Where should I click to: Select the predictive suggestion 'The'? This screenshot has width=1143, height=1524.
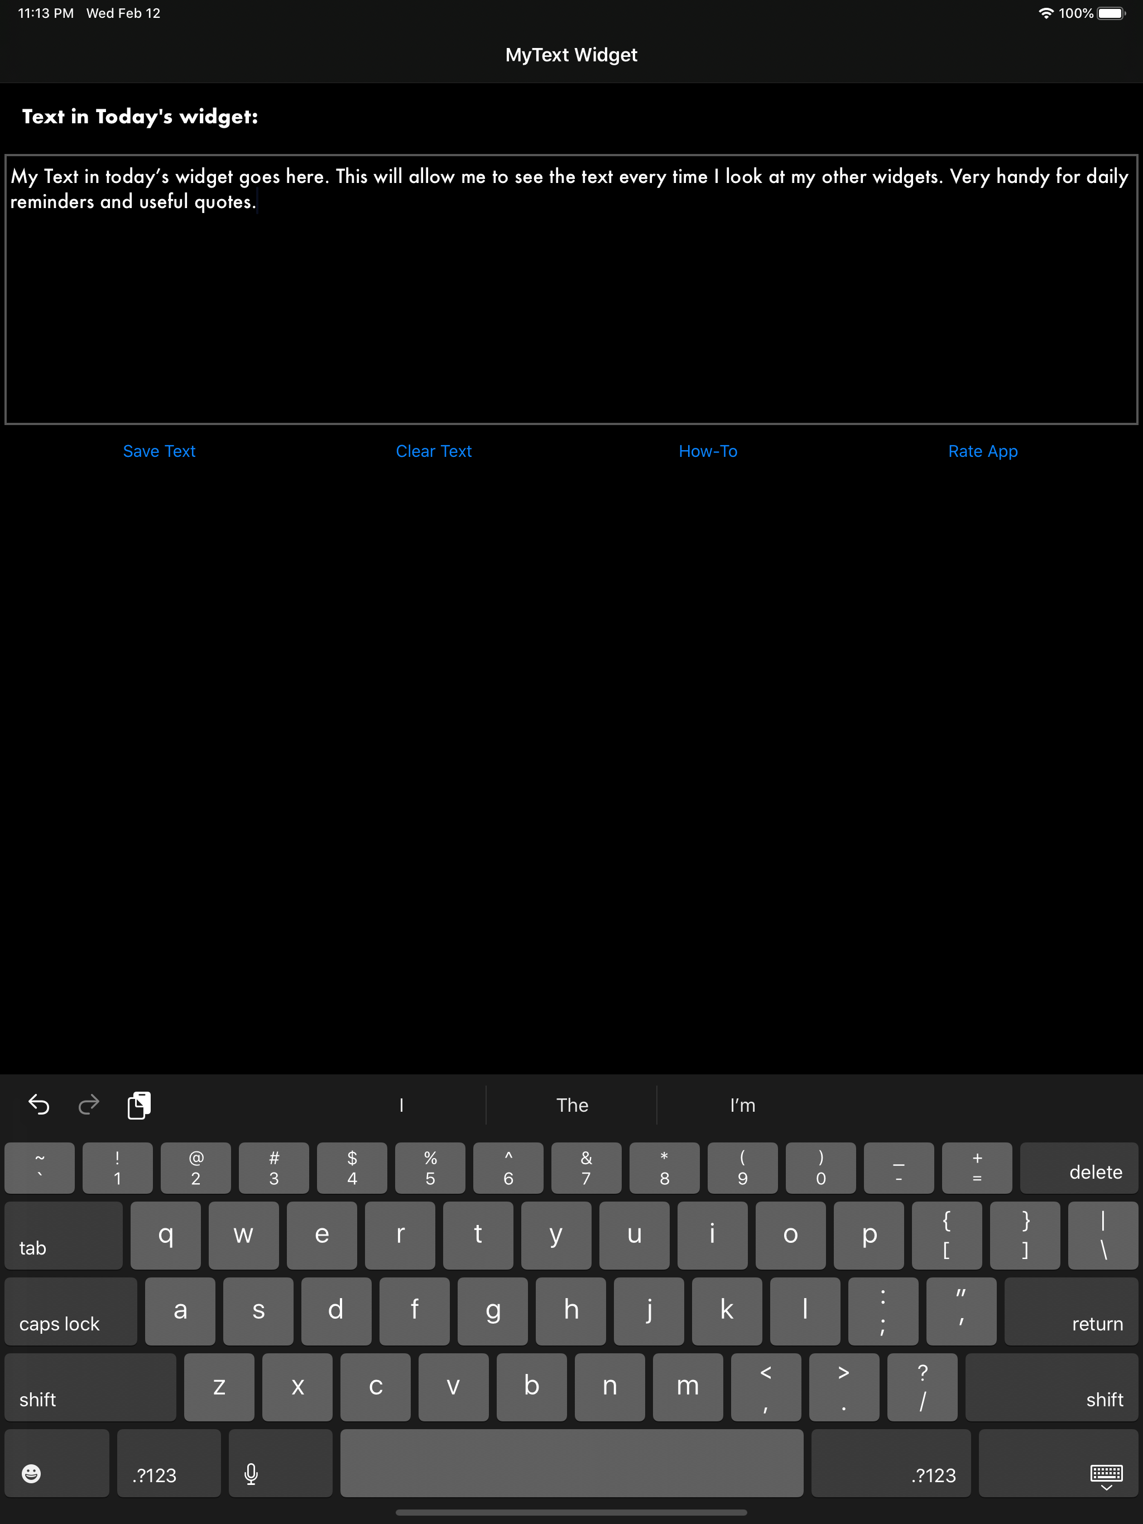click(572, 1105)
